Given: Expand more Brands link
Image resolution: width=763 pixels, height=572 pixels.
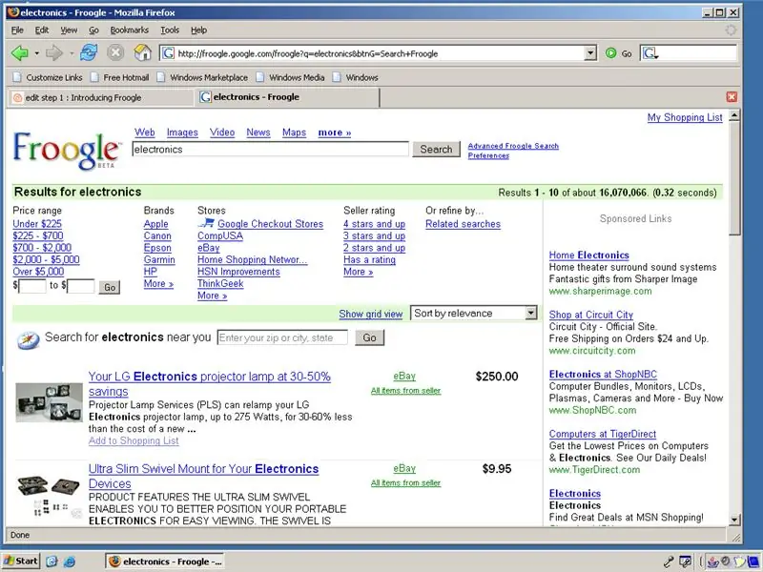Looking at the screenshot, I should [x=158, y=283].
